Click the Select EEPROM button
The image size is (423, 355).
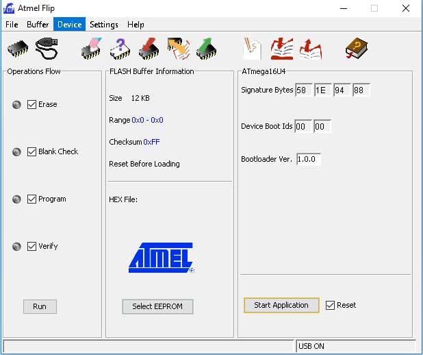158,306
